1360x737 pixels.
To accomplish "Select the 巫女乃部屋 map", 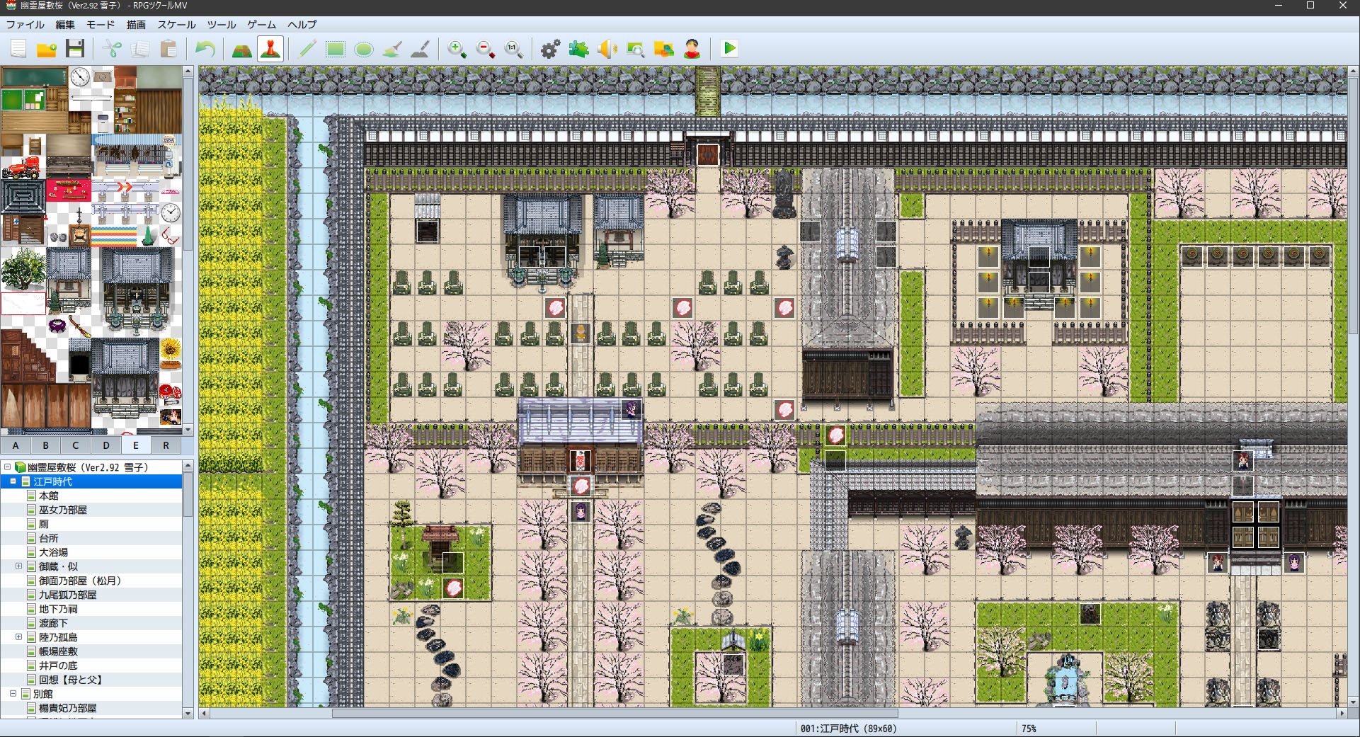I will pos(63,510).
